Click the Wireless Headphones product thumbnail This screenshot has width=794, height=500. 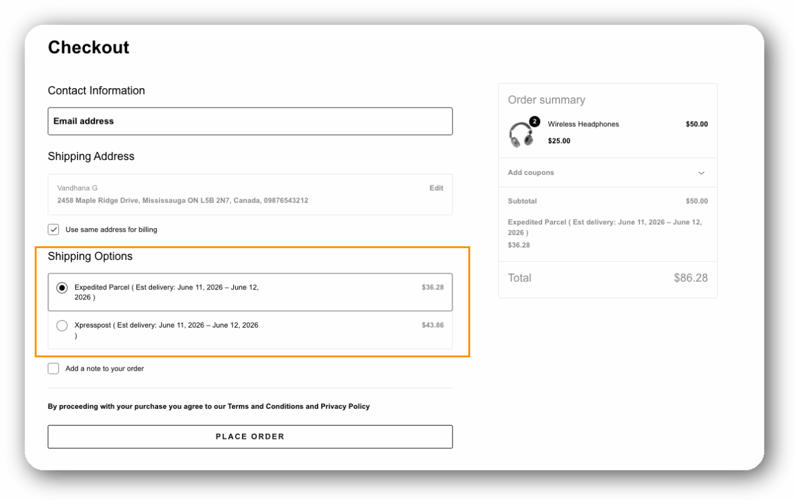[521, 134]
